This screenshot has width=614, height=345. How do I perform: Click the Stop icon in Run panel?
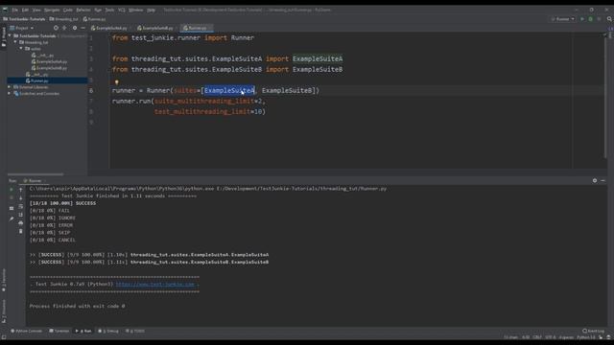pyautogui.click(x=11, y=198)
